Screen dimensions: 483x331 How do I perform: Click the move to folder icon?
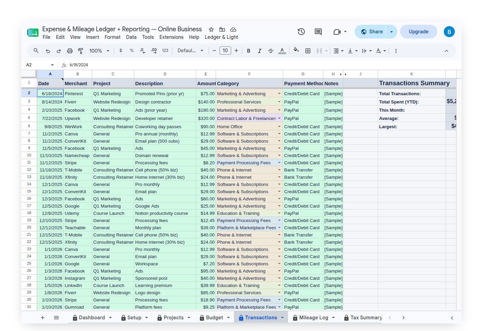222,30
